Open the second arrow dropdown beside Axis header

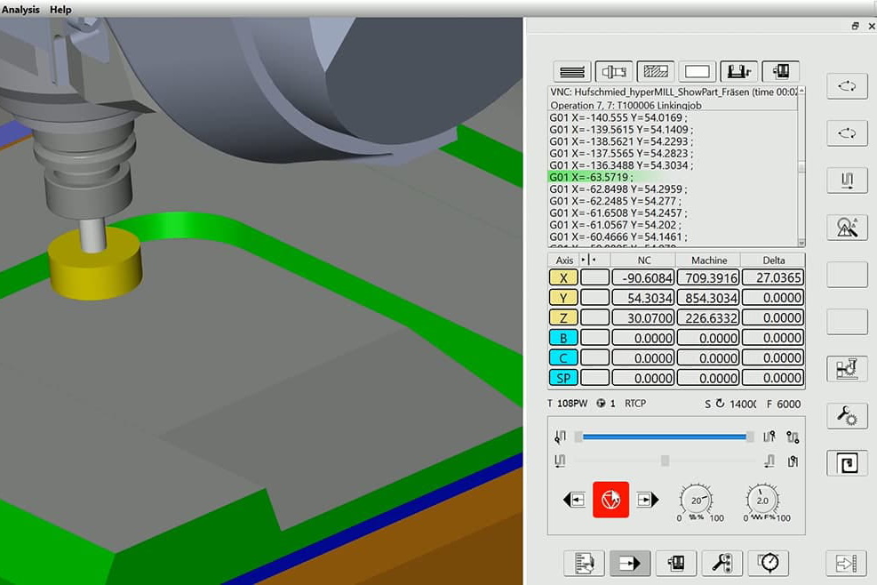tap(594, 260)
